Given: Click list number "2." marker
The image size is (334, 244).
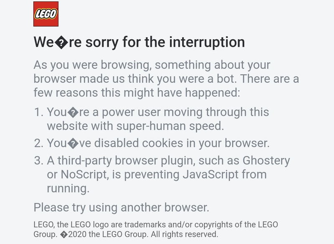Looking at the screenshot, I should (39, 143).
